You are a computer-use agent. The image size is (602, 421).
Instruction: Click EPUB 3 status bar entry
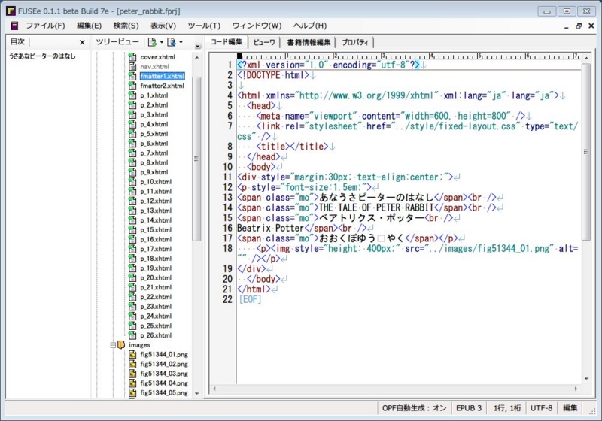(x=469, y=408)
